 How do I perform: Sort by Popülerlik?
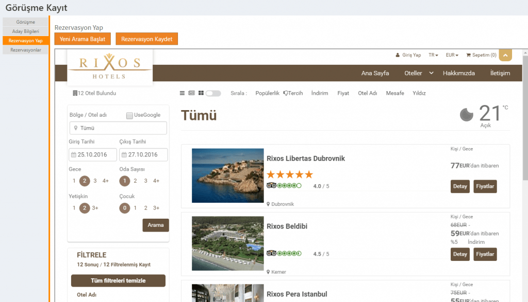coord(268,93)
